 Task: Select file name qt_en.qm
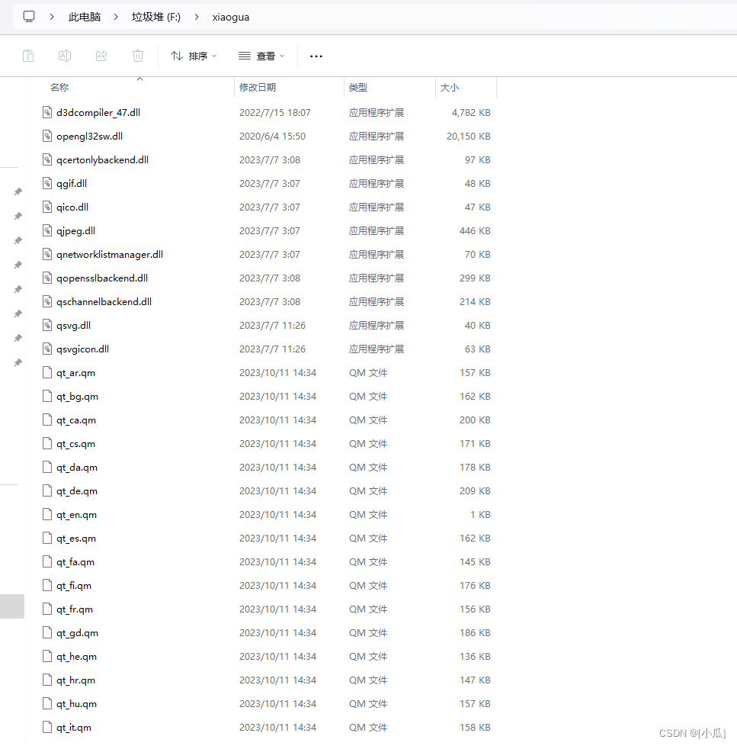[76, 515]
